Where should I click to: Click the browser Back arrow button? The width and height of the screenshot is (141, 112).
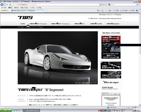pos(2,5)
